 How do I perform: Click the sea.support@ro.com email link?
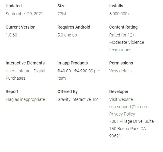pyautogui.click(x=129, y=107)
